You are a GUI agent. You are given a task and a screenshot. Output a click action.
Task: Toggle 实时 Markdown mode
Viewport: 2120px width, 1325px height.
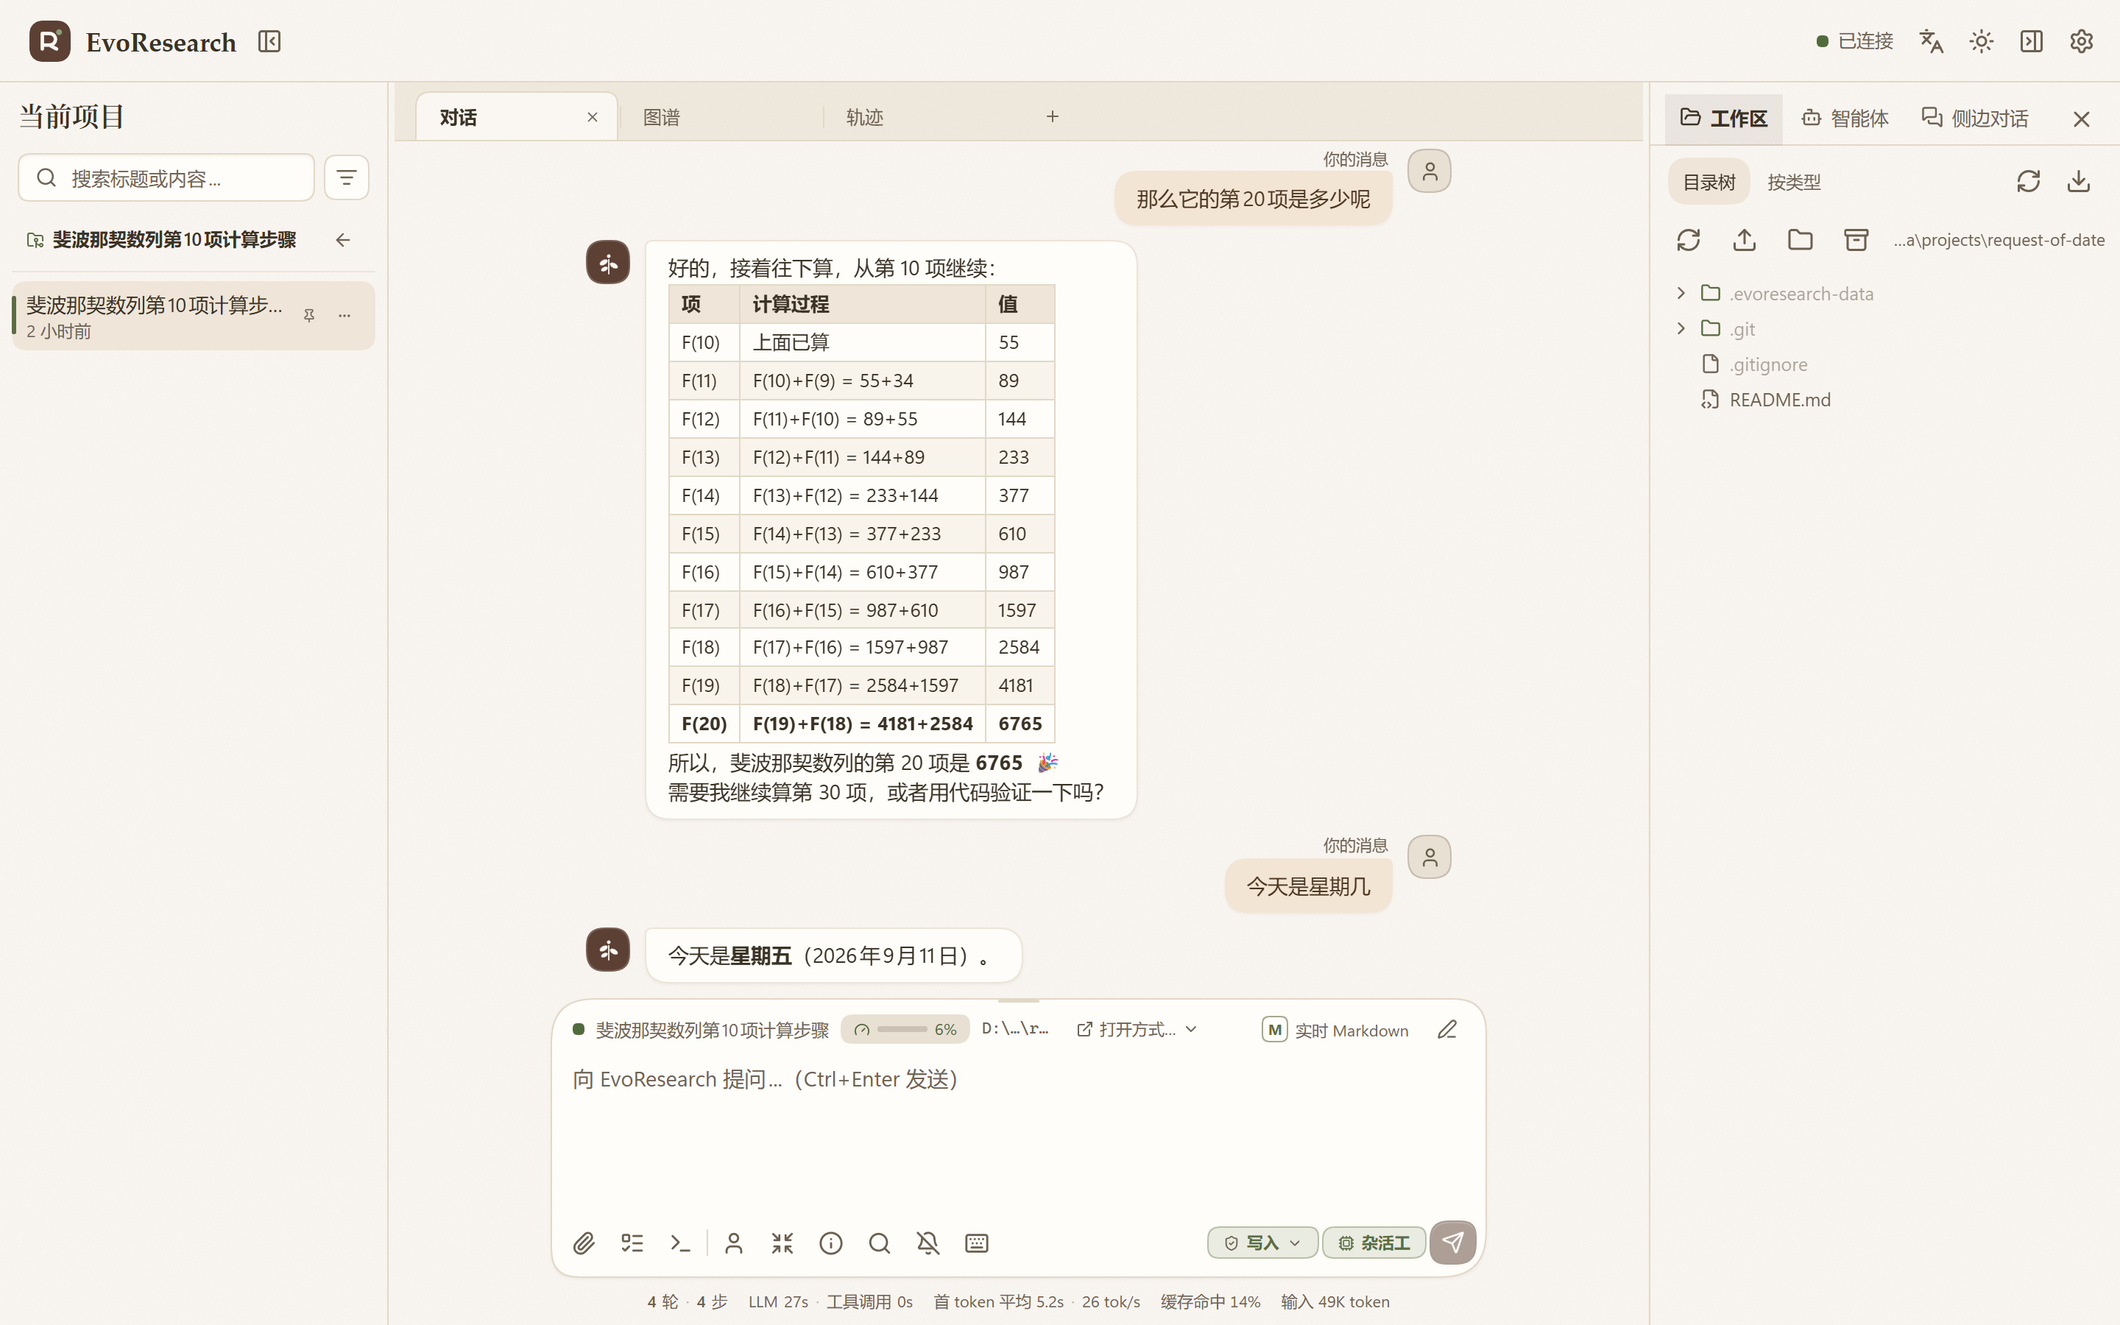point(1335,1030)
